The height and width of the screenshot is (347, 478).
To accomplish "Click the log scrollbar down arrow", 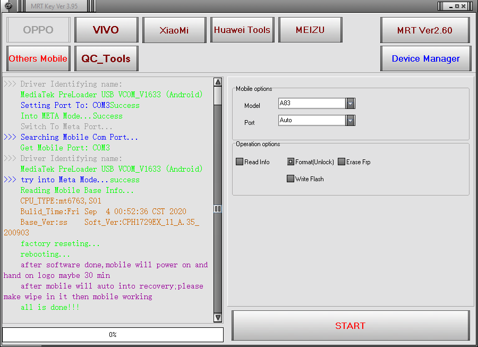I will (218, 317).
